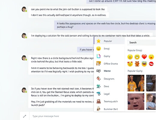Click the Search field in sticker panel
The height and width of the screenshot is (120, 156).
click(141, 43)
